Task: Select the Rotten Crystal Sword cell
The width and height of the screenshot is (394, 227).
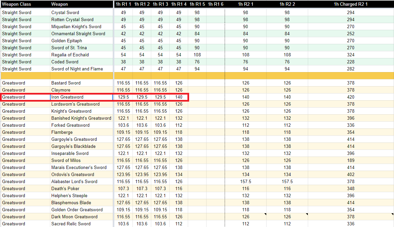Action: point(81,19)
